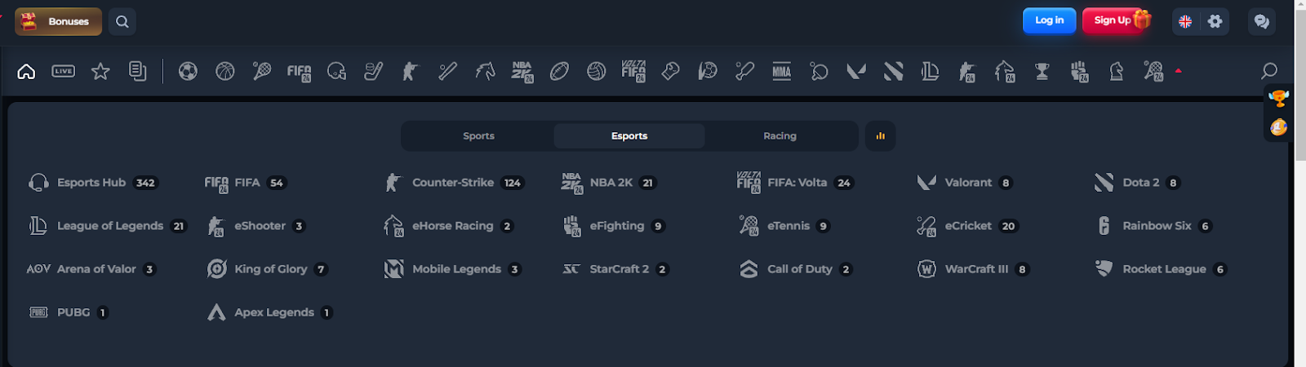Open King of Glory entry
The image size is (1306, 367).
point(267,269)
